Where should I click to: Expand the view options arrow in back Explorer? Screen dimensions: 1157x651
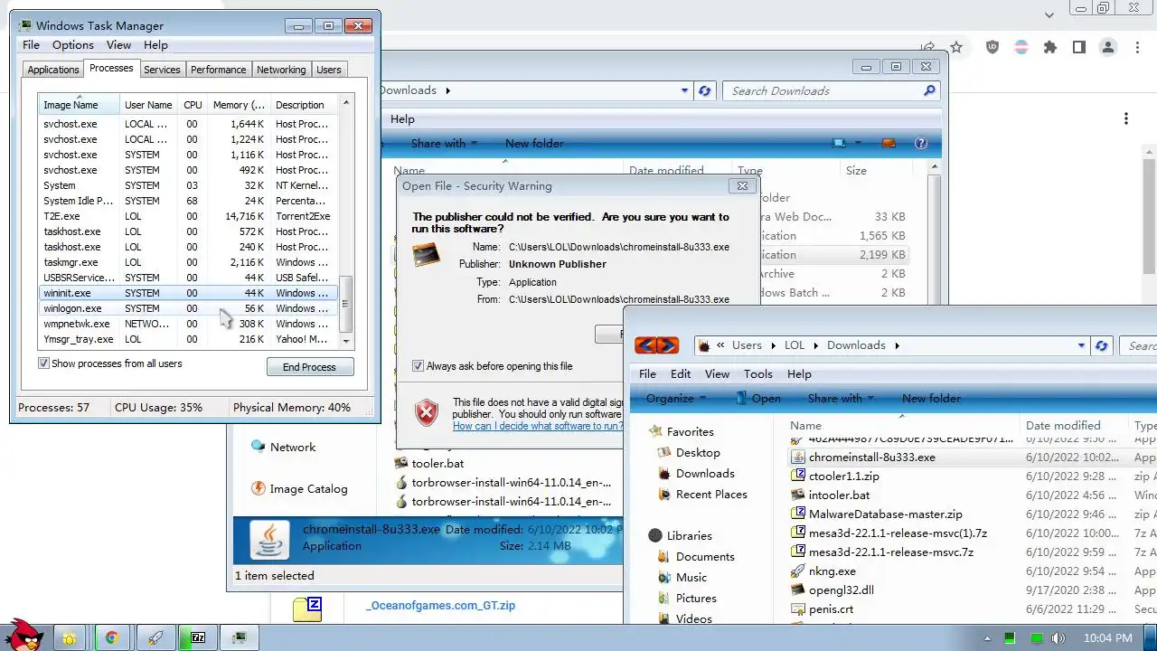coord(859,143)
